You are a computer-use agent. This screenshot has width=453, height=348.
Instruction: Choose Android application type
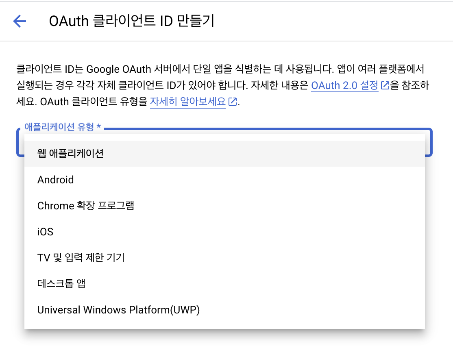pyautogui.click(x=224, y=180)
